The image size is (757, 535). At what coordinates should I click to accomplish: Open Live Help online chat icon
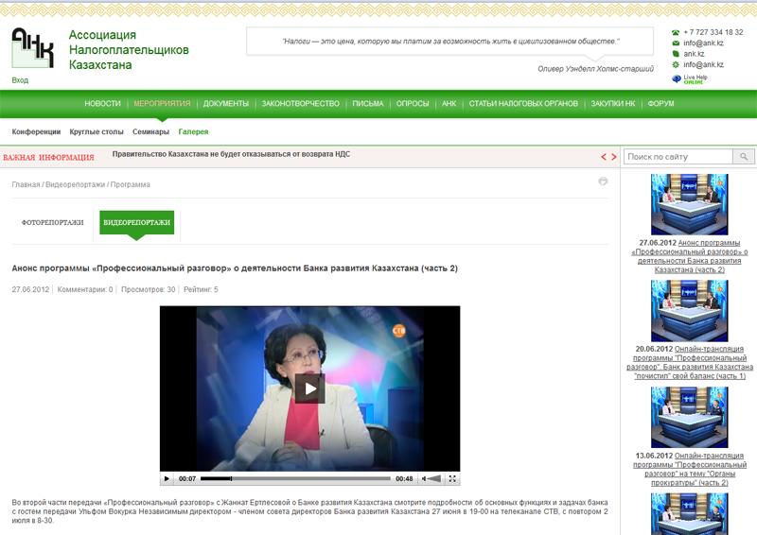[676, 79]
